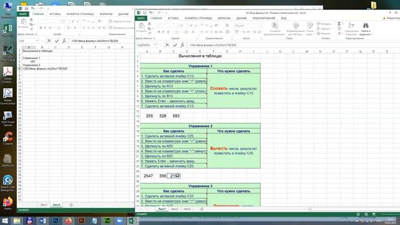This screenshot has height=225, width=400.
Task: Select cell with value 255
Action: (147, 116)
